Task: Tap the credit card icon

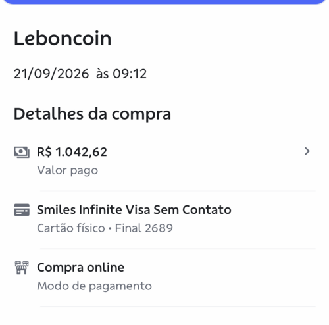Action: point(22,210)
